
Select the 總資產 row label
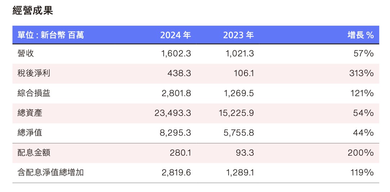(30, 113)
